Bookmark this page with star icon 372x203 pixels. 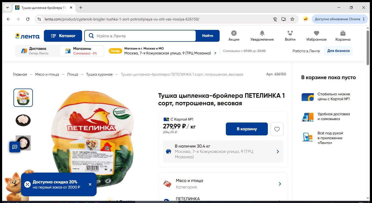[292, 19]
